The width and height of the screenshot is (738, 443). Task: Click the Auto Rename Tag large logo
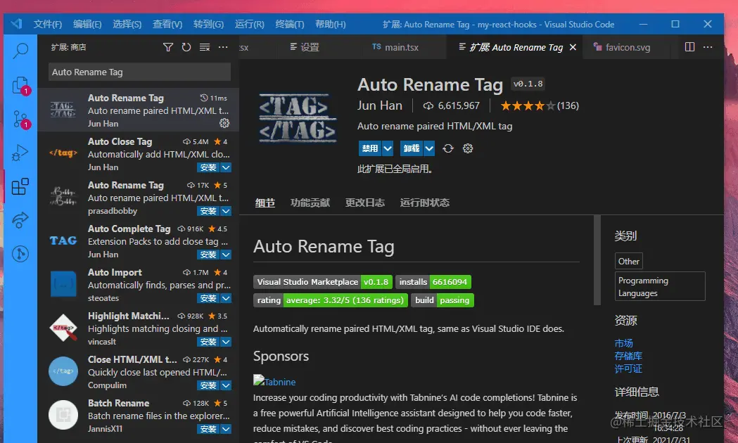[x=298, y=118]
